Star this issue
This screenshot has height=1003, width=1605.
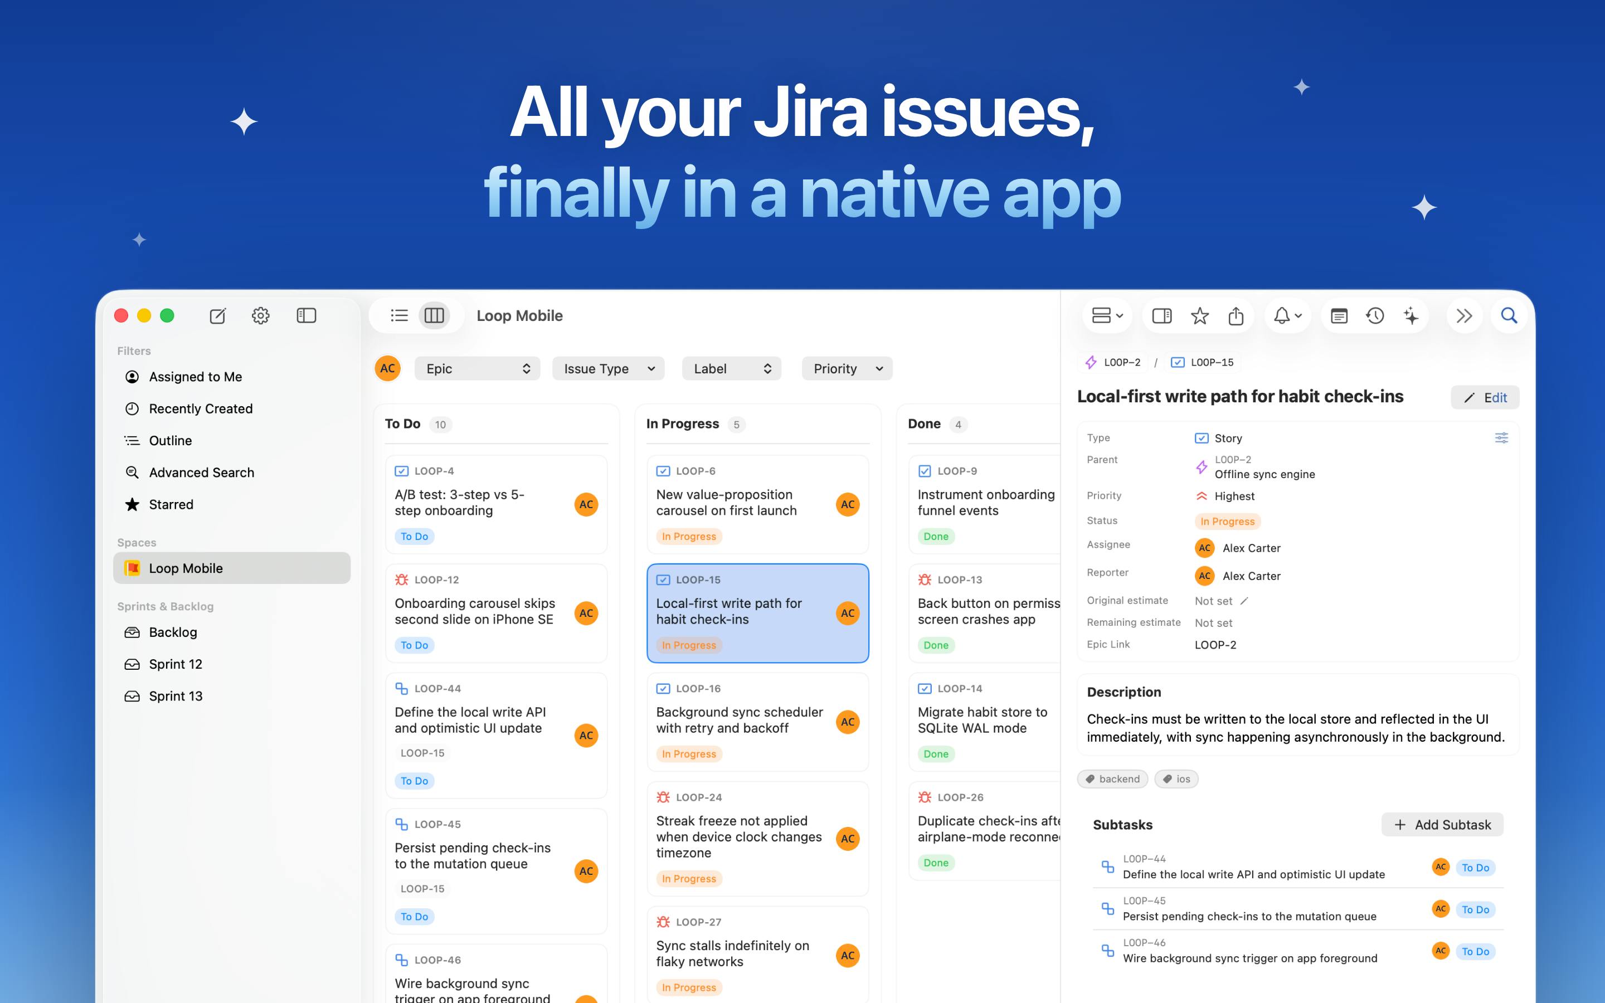1200,316
